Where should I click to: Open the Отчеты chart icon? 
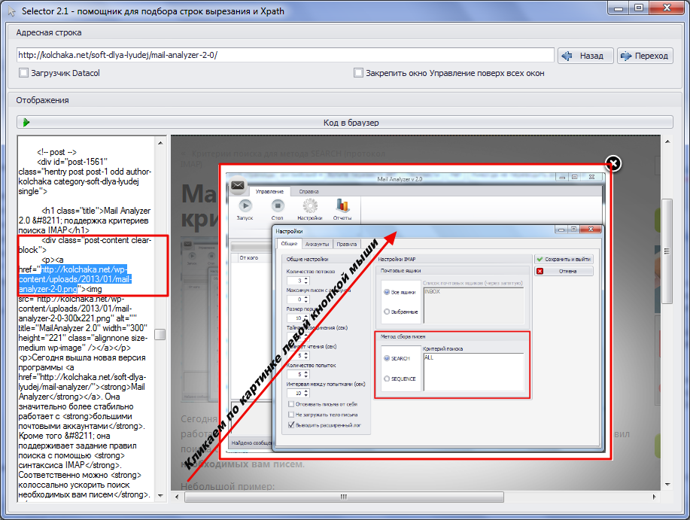pos(342,205)
